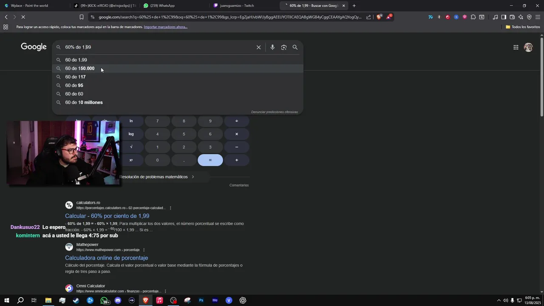Go to the Google homepage logo
Image resolution: width=544 pixels, height=306 pixels.
click(34, 47)
